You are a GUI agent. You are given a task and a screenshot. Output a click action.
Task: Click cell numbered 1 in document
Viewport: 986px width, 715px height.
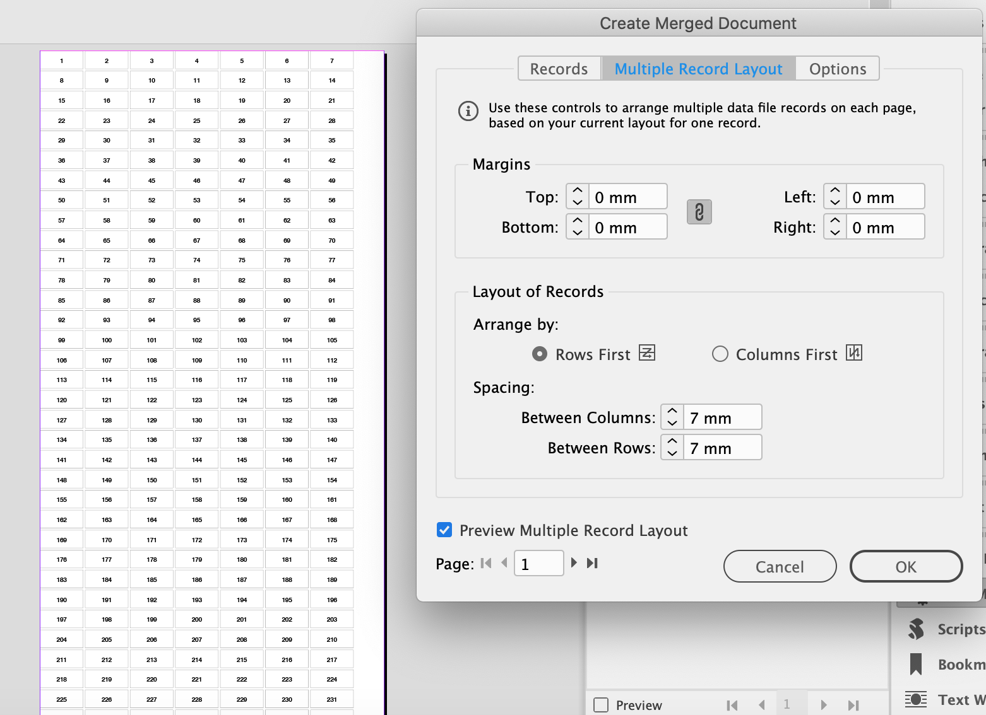[x=62, y=61]
